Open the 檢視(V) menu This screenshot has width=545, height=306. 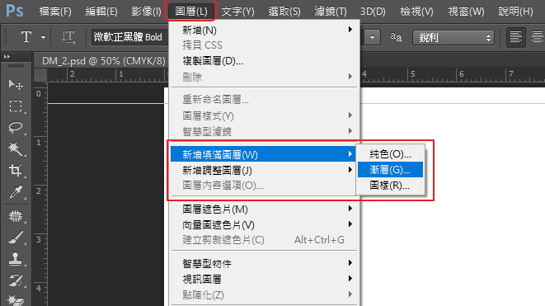click(416, 12)
